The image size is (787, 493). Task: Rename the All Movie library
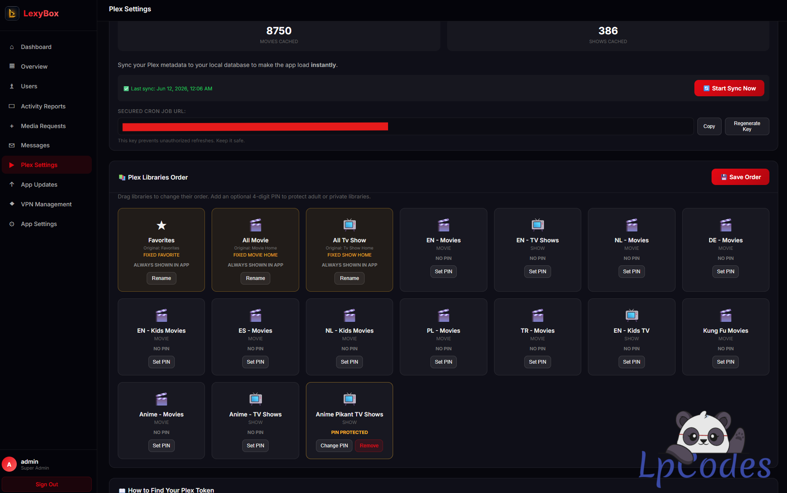[256, 278]
